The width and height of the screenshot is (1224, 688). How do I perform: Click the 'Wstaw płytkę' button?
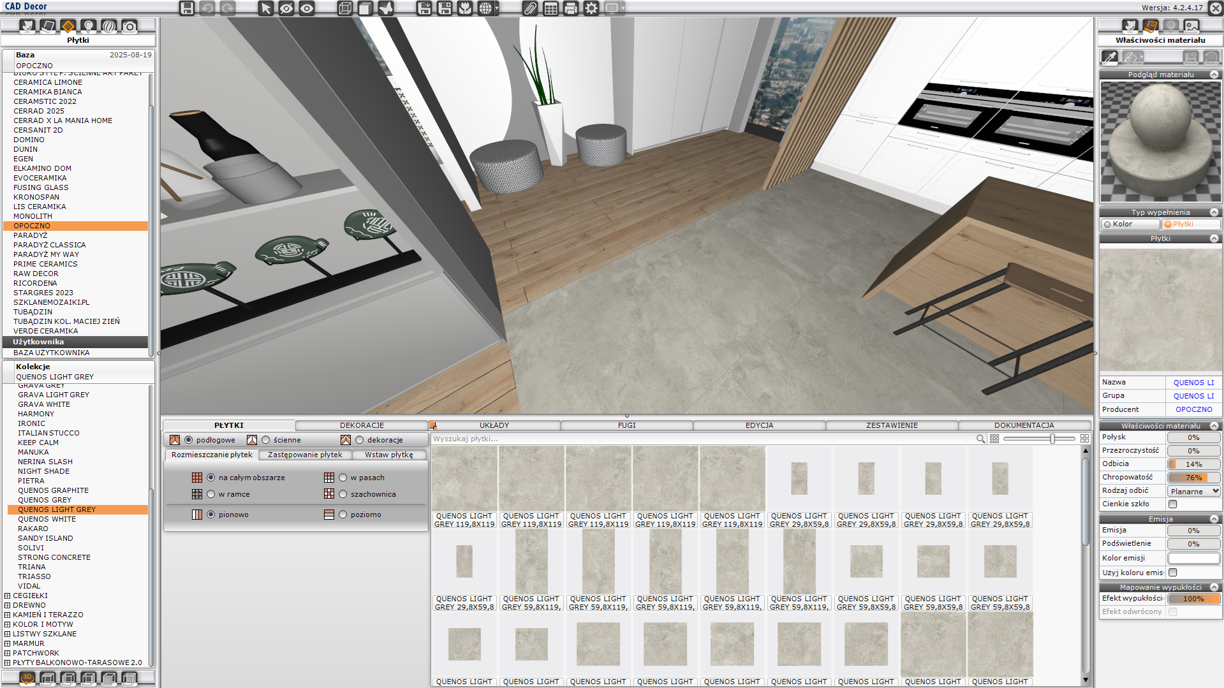pos(388,455)
